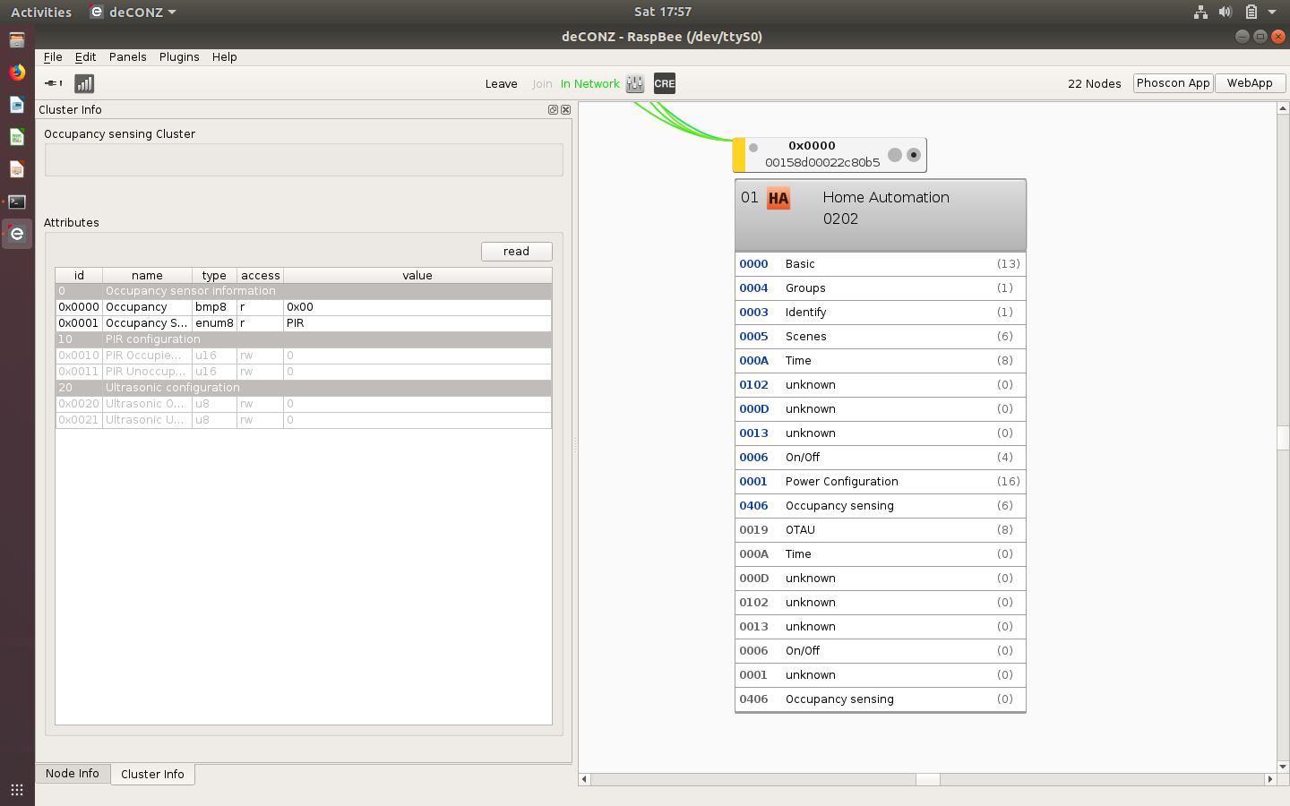
Task: Select the 0003 Identify cluster
Action: 880,313
